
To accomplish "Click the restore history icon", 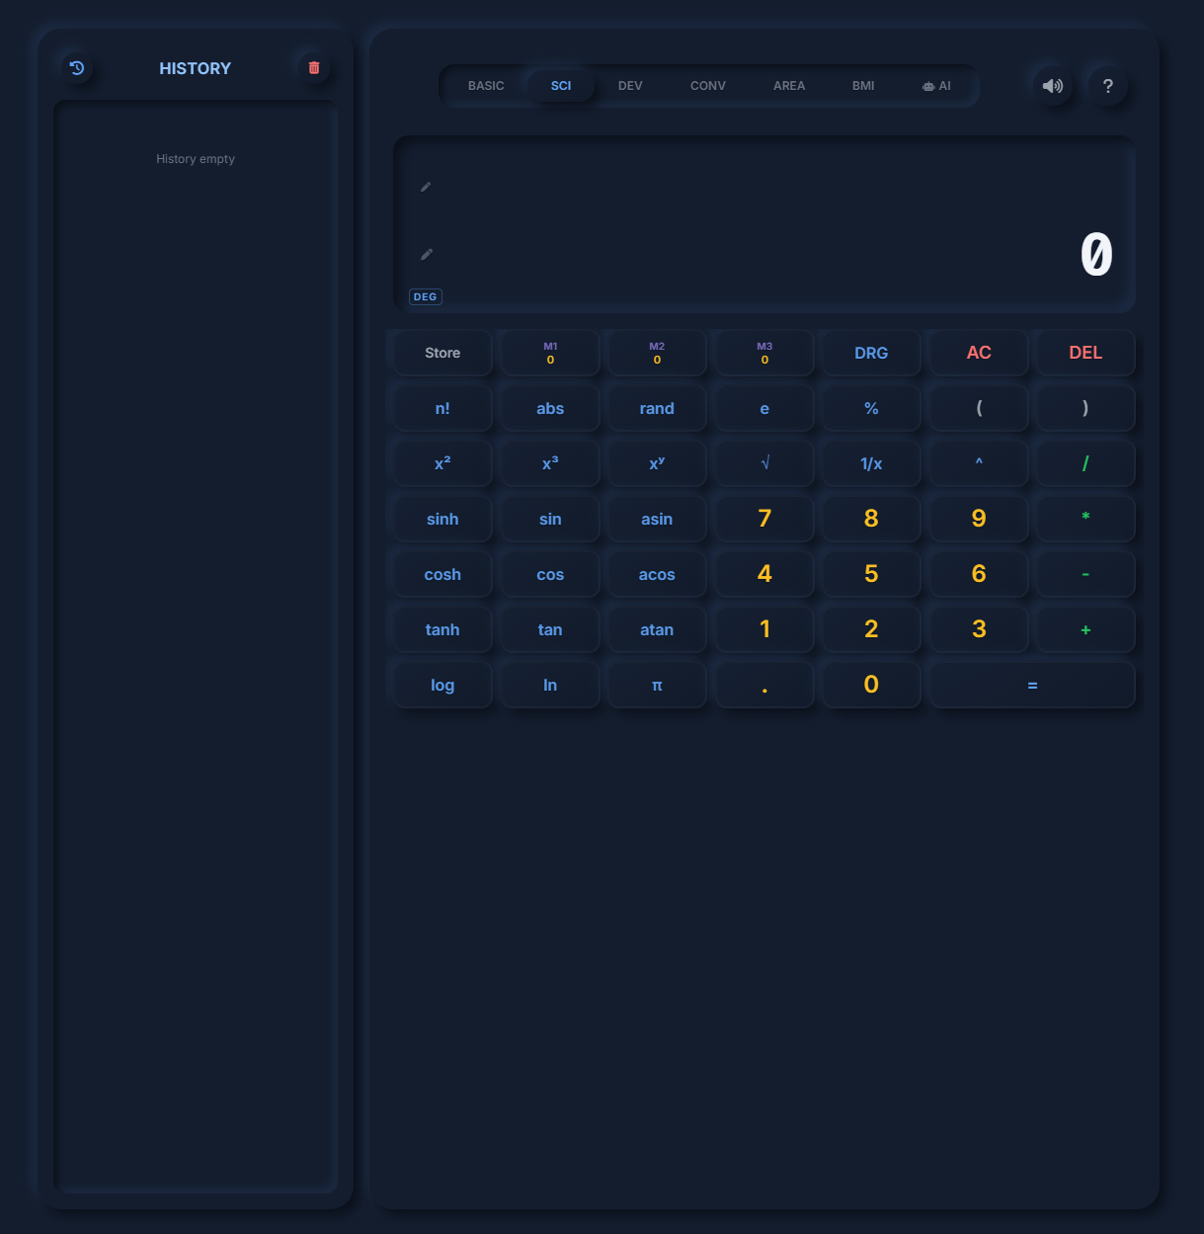I will (x=78, y=67).
